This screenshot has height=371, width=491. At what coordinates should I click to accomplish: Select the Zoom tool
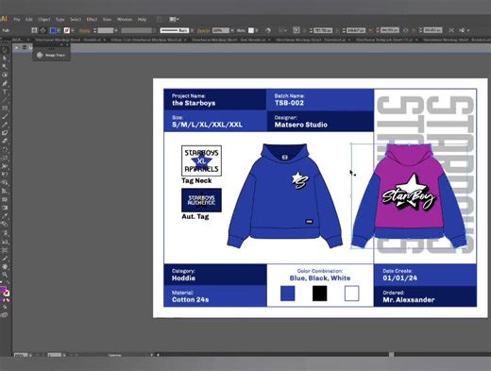coord(5,275)
